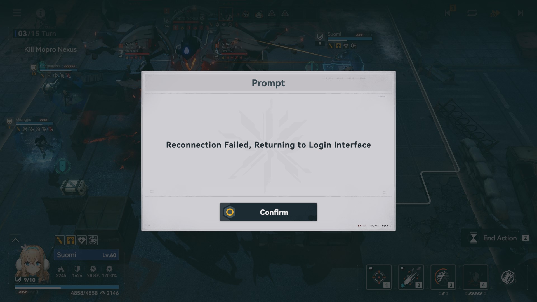Toggle the 3x battle speed
Screen dimensions: 537x302
tap(495, 13)
